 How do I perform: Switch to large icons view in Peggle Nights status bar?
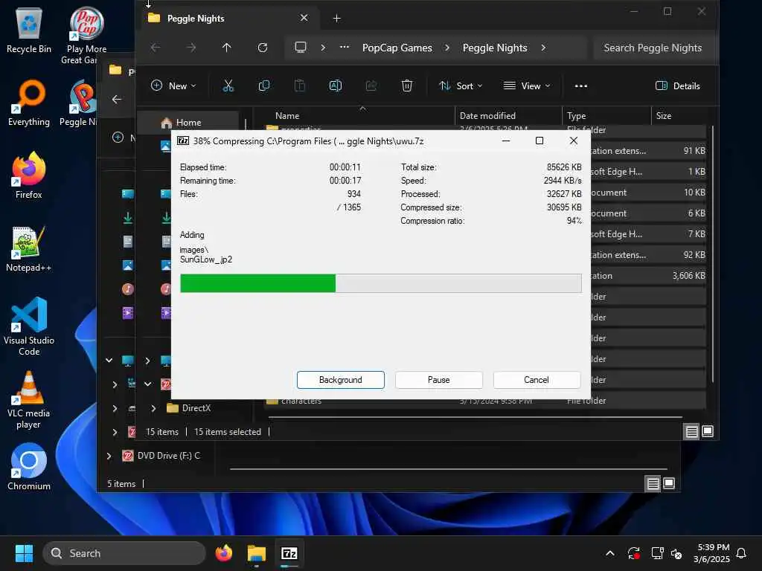708,431
